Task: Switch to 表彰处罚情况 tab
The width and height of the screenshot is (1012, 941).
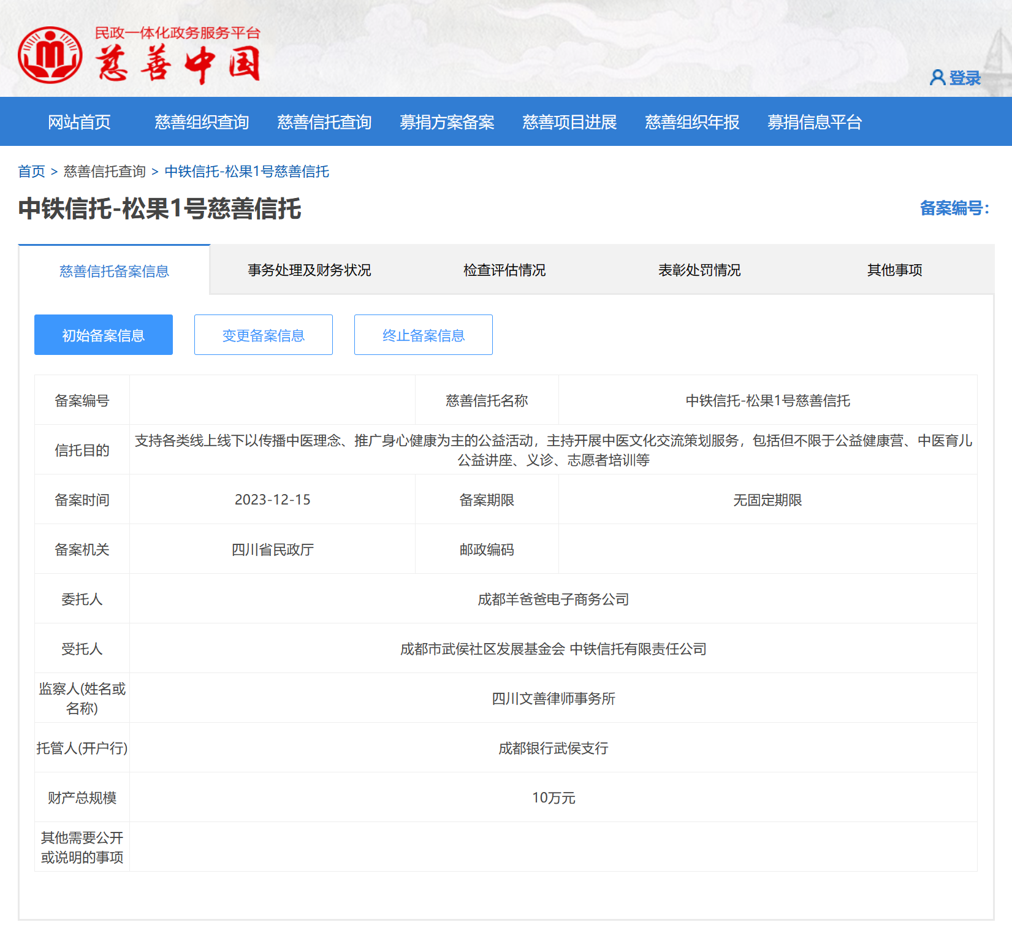Action: pos(699,270)
